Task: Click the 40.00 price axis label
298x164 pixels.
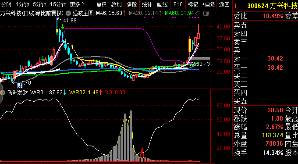Action: (223, 26)
